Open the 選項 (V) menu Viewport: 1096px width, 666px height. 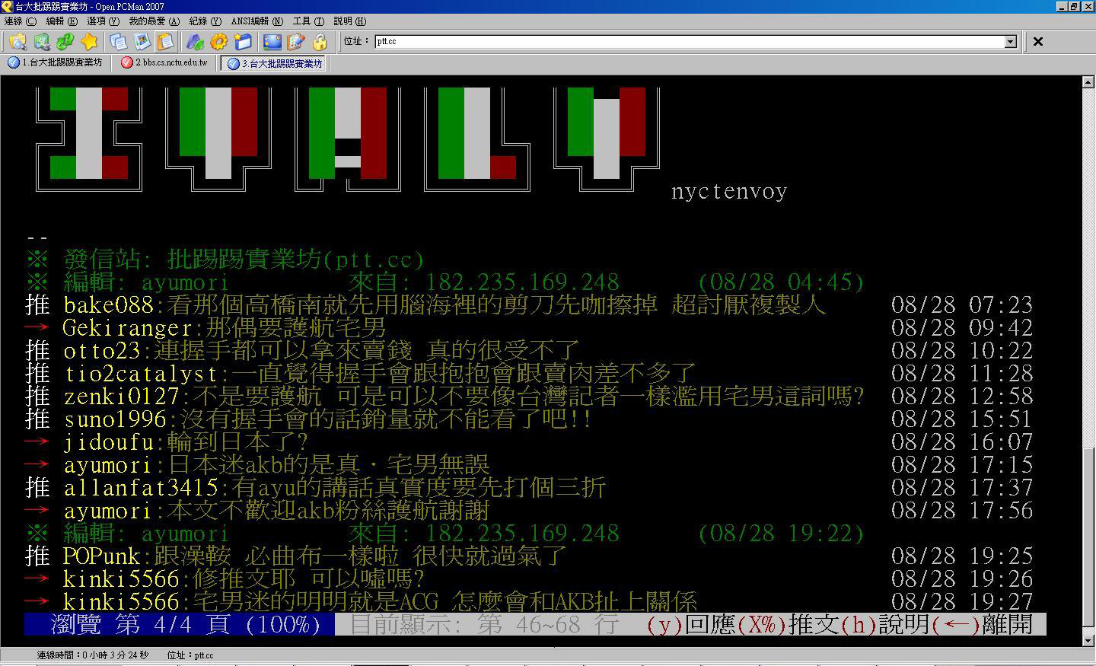[103, 21]
